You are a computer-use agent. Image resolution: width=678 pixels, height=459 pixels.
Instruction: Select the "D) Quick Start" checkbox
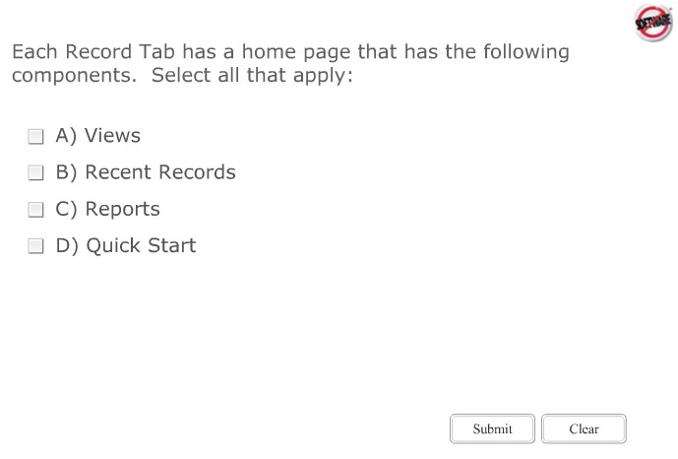click(36, 246)
